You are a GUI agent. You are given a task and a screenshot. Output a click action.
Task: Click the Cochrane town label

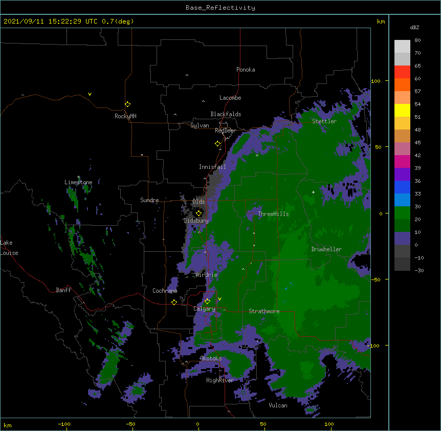tap(165, 291)
